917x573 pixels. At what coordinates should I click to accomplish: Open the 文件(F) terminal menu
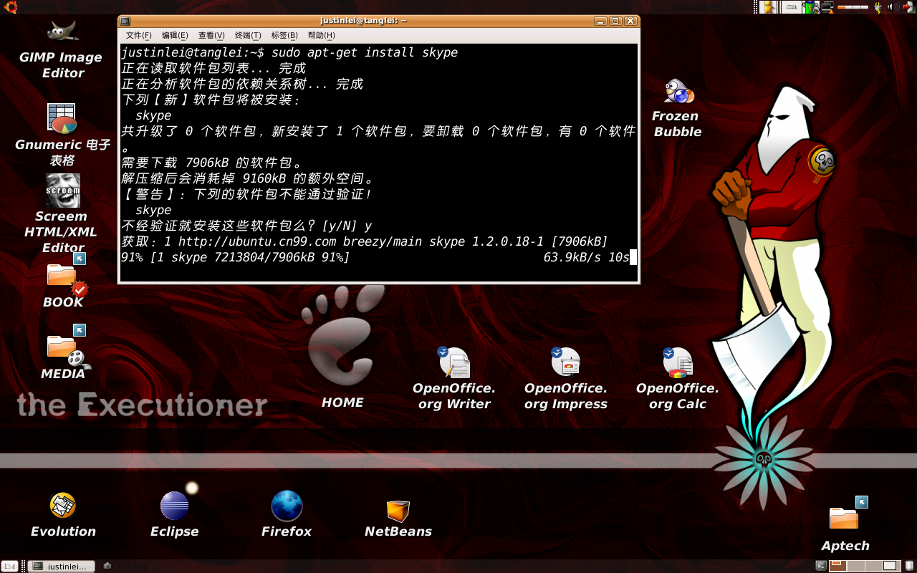(x=139, y=35)
